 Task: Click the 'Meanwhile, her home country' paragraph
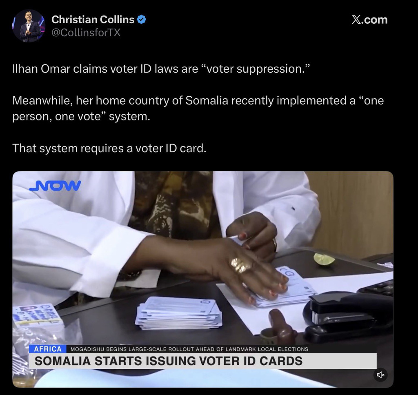click(x=198, y=109)
